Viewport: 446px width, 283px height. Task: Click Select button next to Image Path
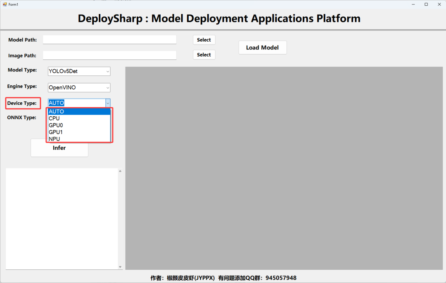pos(204,54)
